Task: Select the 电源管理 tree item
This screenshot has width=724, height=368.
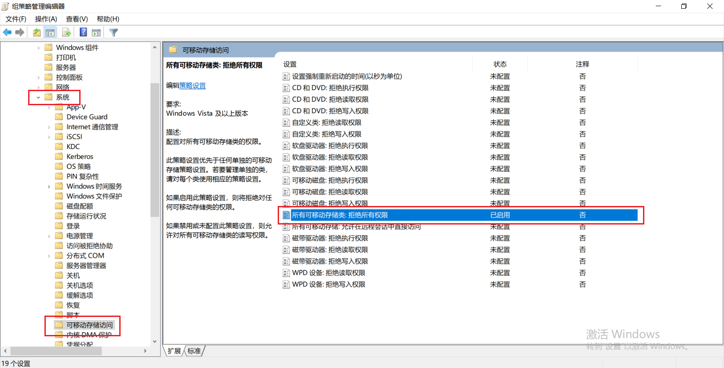Action: [x=80, y=236]
